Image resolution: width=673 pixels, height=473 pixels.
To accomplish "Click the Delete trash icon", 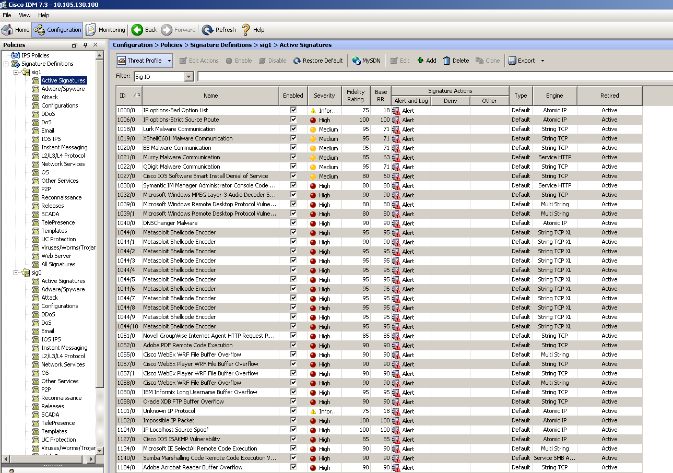I will click(447, 61).
